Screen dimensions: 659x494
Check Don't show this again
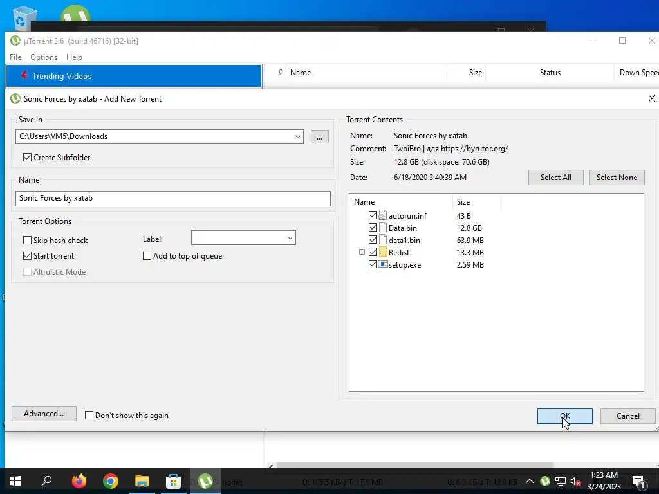point(89,416)
